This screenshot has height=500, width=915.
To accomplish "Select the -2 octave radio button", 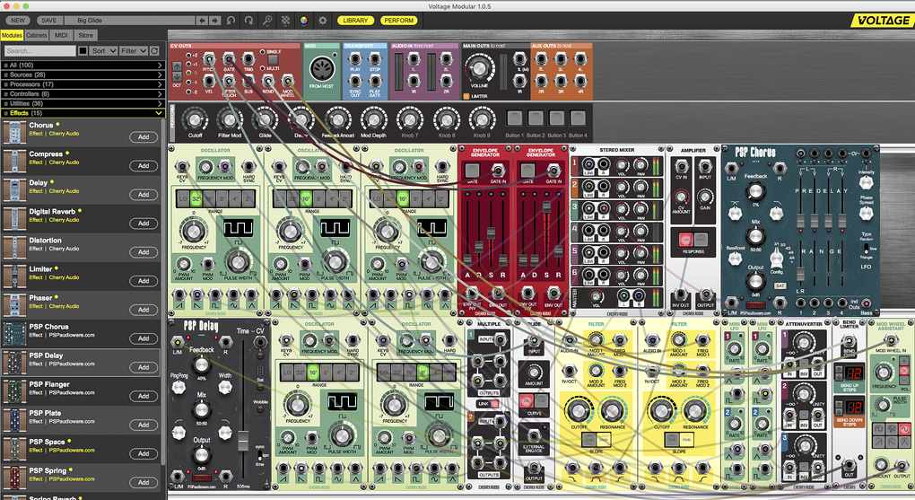I will coord(188,92).
